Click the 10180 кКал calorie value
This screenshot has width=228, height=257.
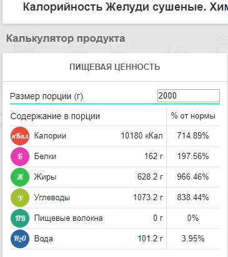coord(142,136)
